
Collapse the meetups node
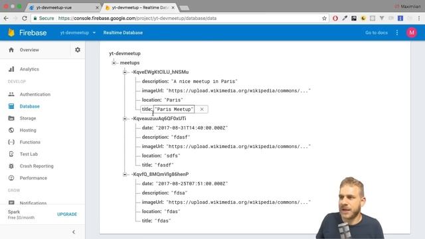pyautogui.click(x=114, y=63)
